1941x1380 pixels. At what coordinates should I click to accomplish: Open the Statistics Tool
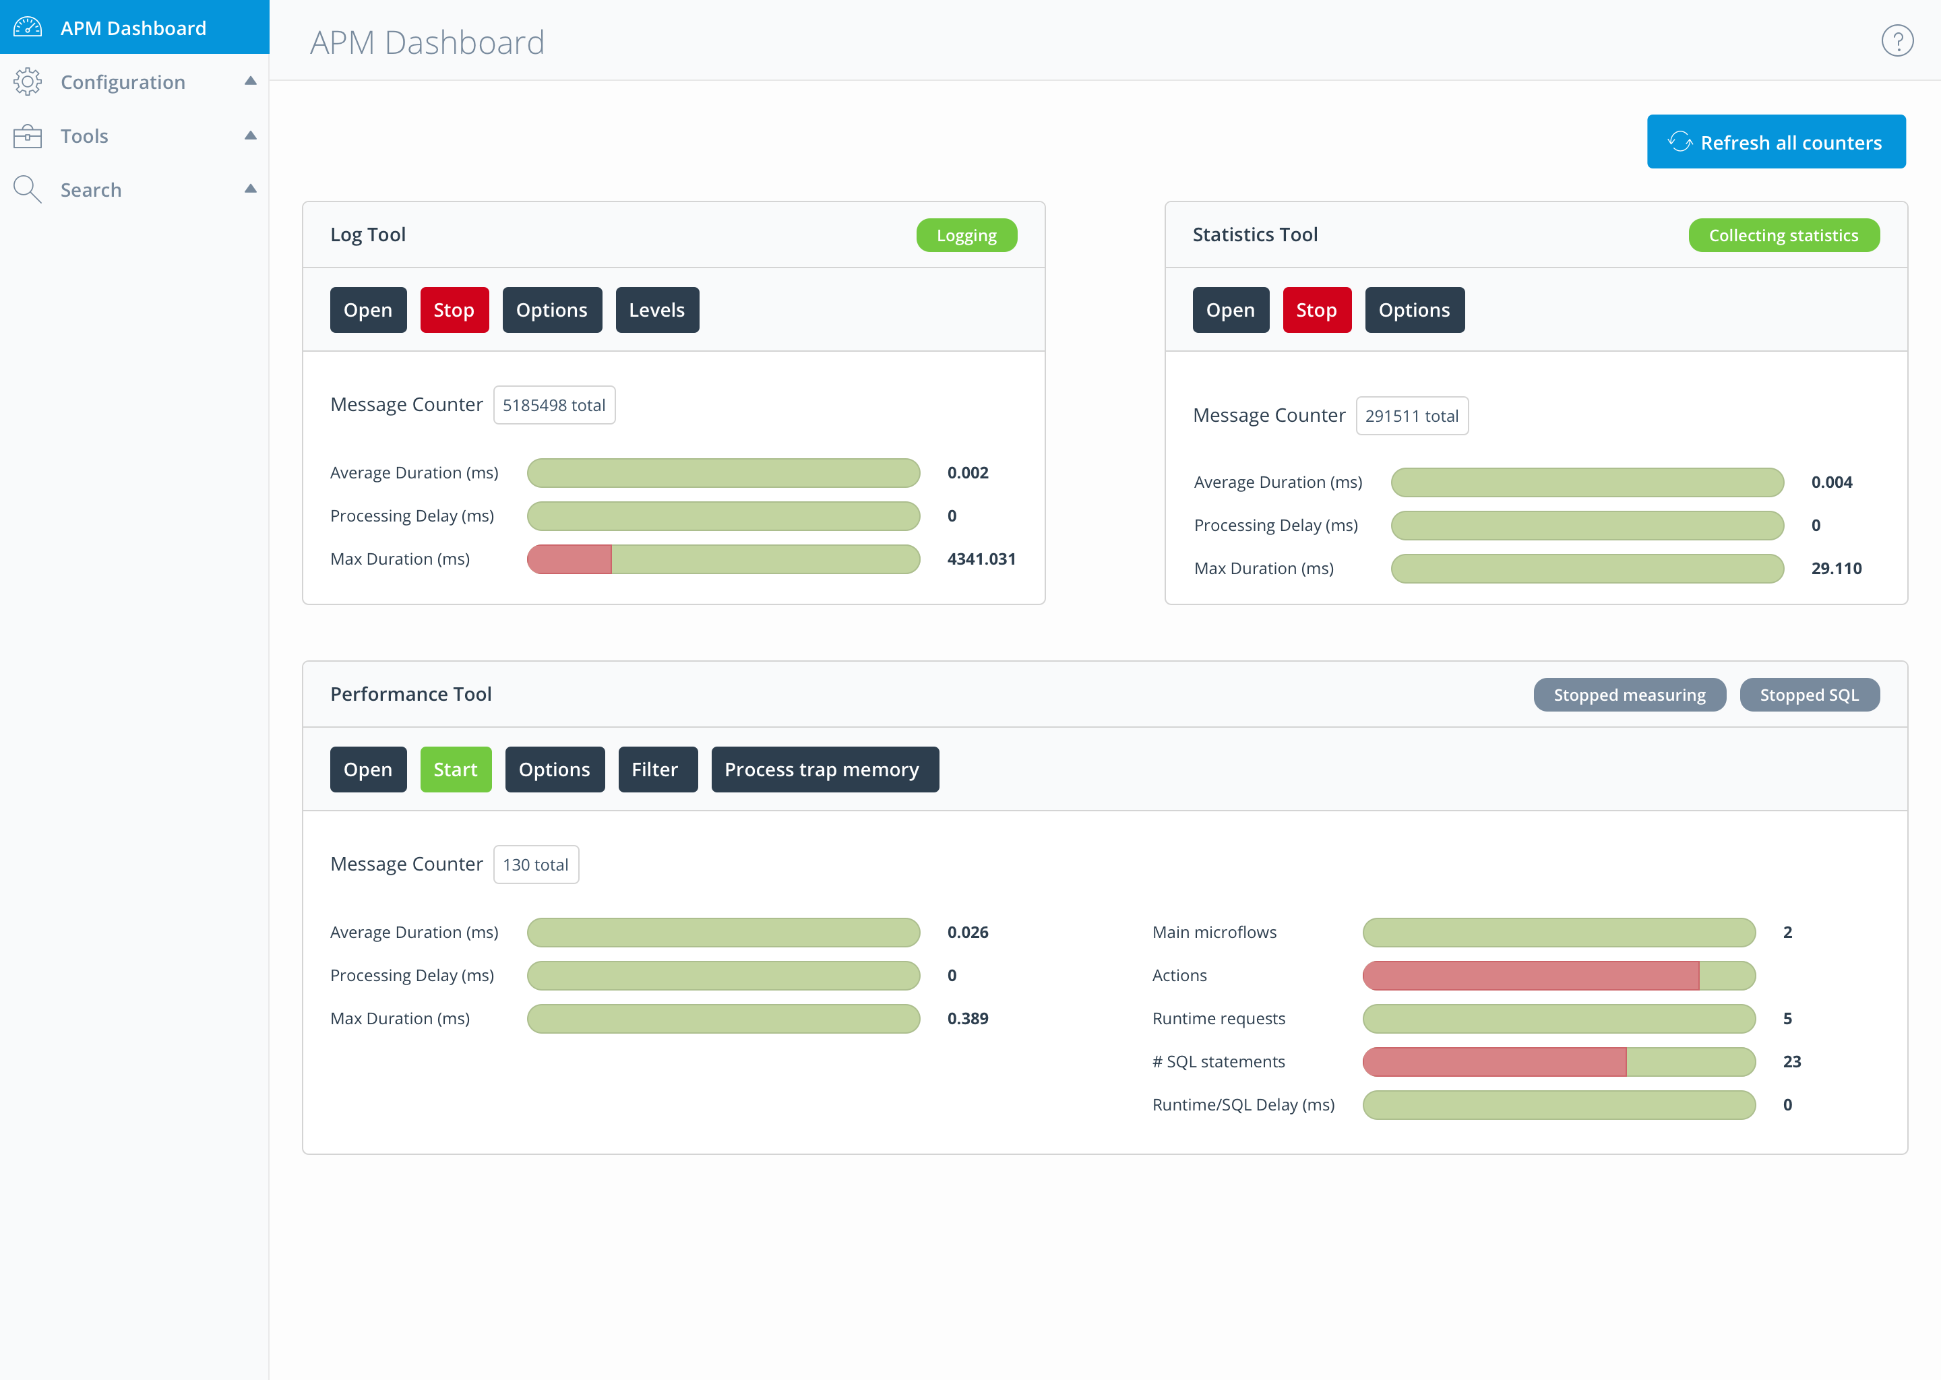click(1231, 310)
